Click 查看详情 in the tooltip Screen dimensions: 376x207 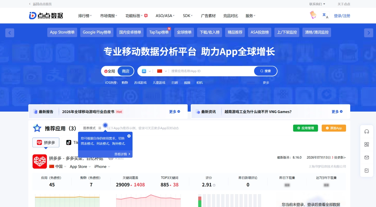point(122,154)
